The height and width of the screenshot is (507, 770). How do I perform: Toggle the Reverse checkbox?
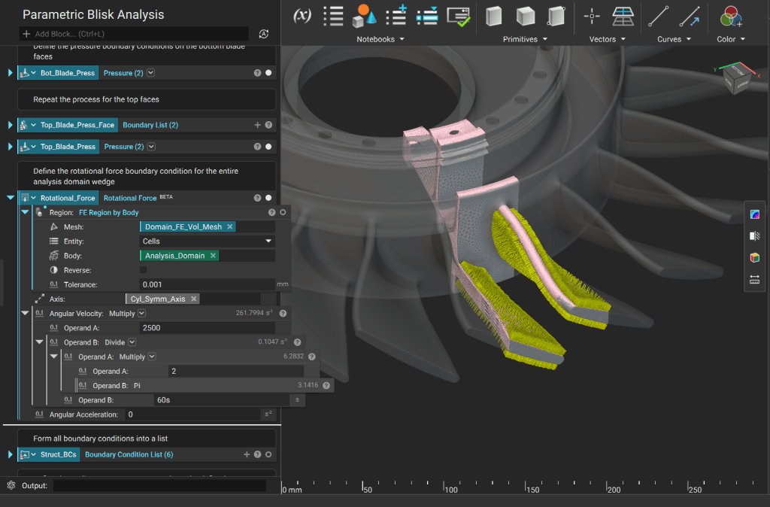click(144, 270)
